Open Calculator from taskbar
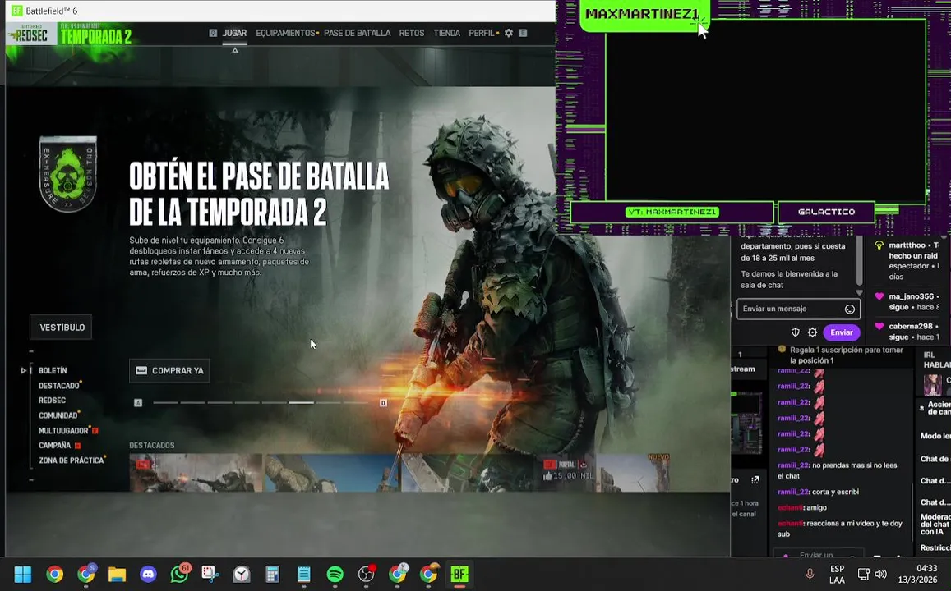 pos(273,574)
